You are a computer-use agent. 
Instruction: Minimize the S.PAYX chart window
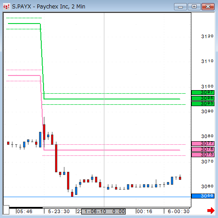180,7
